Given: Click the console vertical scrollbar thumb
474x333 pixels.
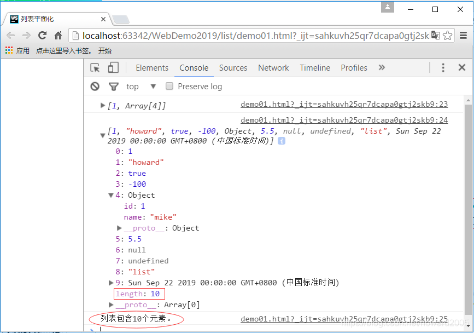Looking at the screenshot, I should (468, 210).
